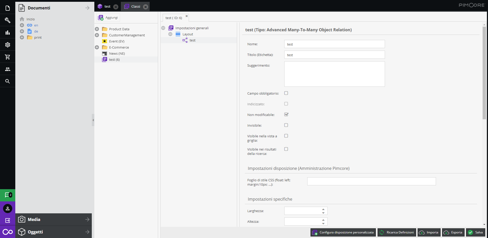Toggle the Indicizzato checkbox
The height and width of the screenshot is (238, 488).
point(286,104)
